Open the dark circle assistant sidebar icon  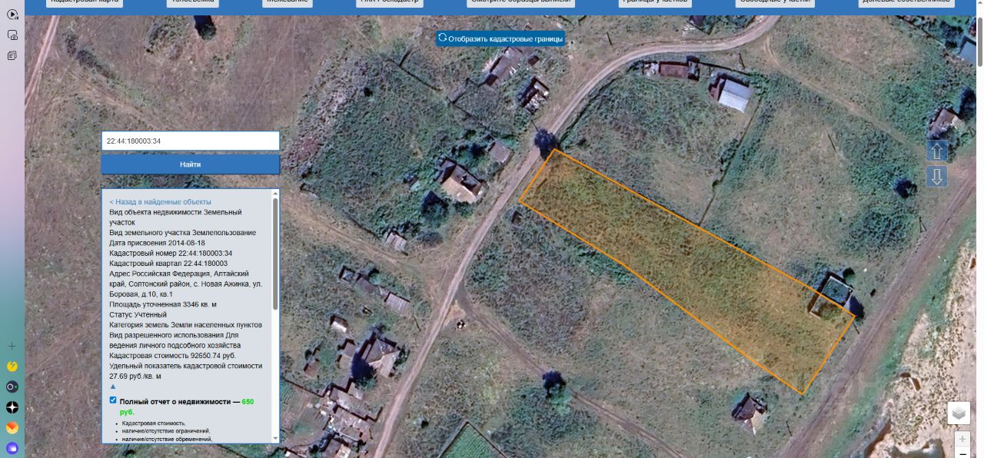(x=12, y=387)
